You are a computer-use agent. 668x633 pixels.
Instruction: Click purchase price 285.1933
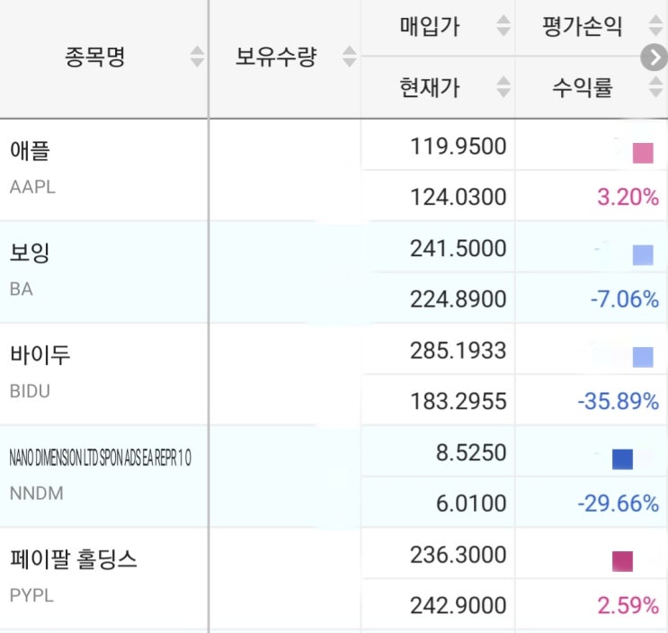click(x=458, y=351)
